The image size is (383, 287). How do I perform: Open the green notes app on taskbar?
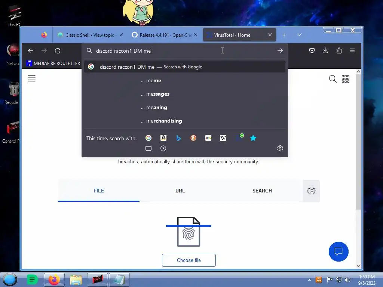32,280
